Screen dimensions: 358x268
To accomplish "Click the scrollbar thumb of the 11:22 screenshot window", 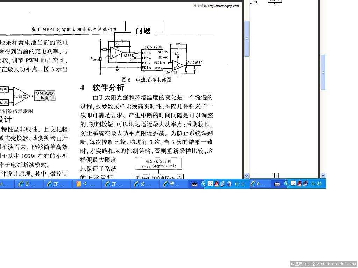I will pos(323,73).
